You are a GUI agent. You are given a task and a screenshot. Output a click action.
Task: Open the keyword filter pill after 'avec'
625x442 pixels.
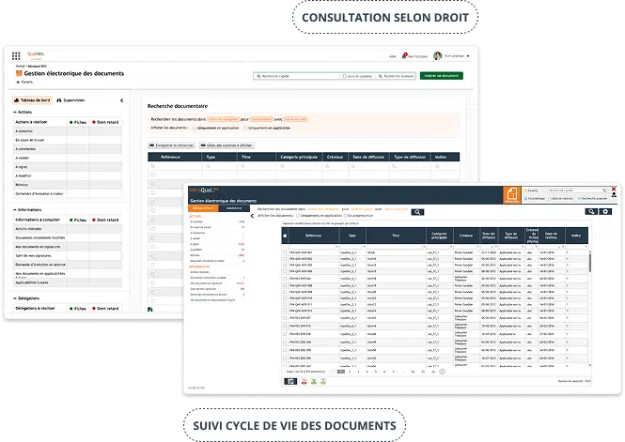(296, 119)
